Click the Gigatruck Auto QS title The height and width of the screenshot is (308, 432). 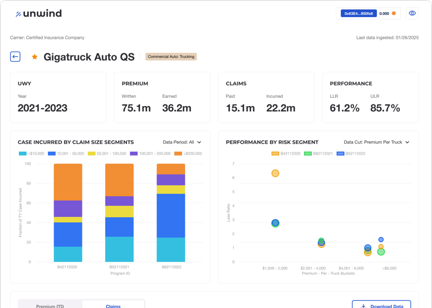(89, 57)
